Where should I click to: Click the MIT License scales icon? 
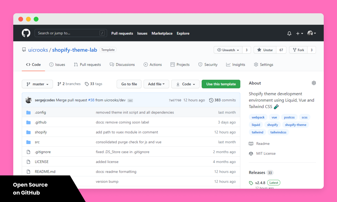(251, 153)
